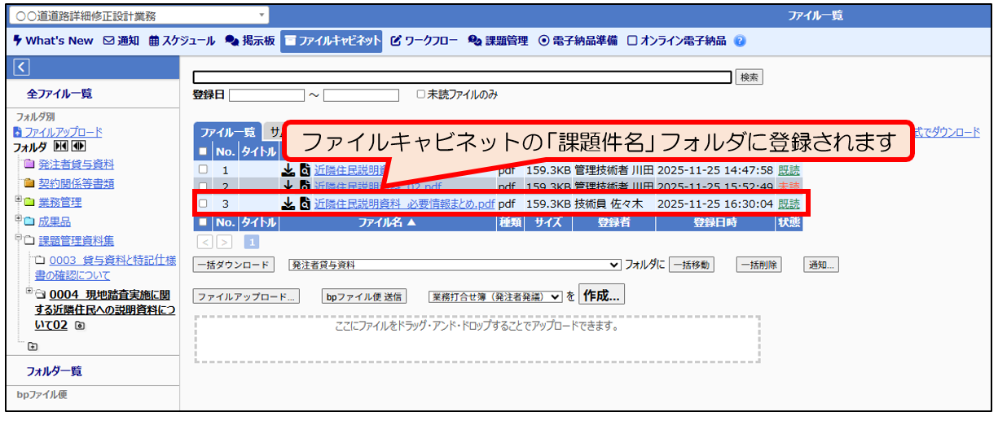The height and width of the screenshot is (421, 998).
Task: Open the 近隣住民説明資料_必要情報まとめ.pdf link
Action: coord(404,204)
